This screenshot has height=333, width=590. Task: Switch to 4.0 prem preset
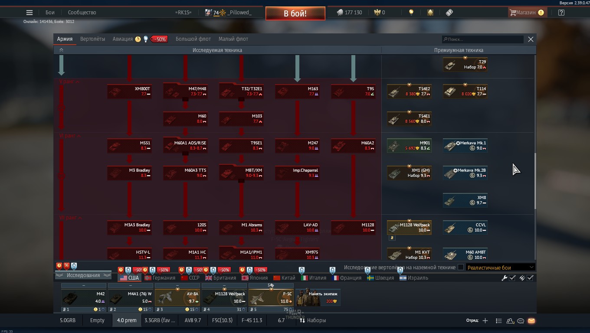[x=127, y=320]
